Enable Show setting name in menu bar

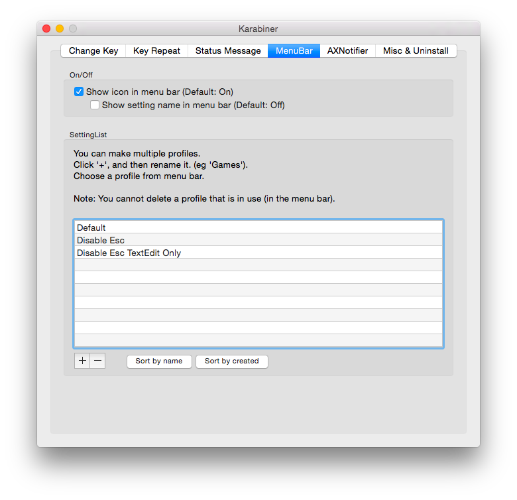(x=95, y=105)
